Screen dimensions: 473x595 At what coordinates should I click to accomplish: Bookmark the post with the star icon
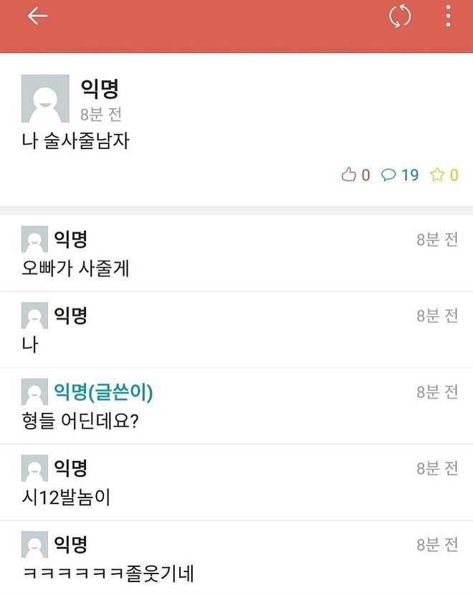point(437,174)
